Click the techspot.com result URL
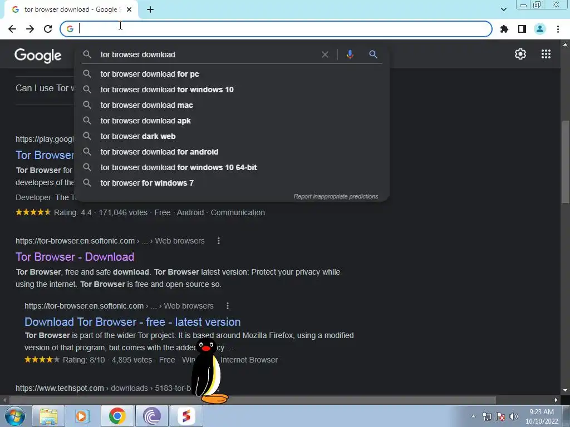Screen dimensions: 570x427 pyautogui.click(x=103, y=388)
